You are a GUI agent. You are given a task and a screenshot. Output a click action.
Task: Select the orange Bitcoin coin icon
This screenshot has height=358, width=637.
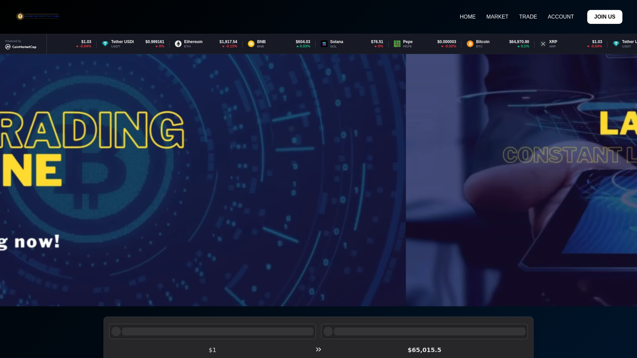click(x=470, y=44)
